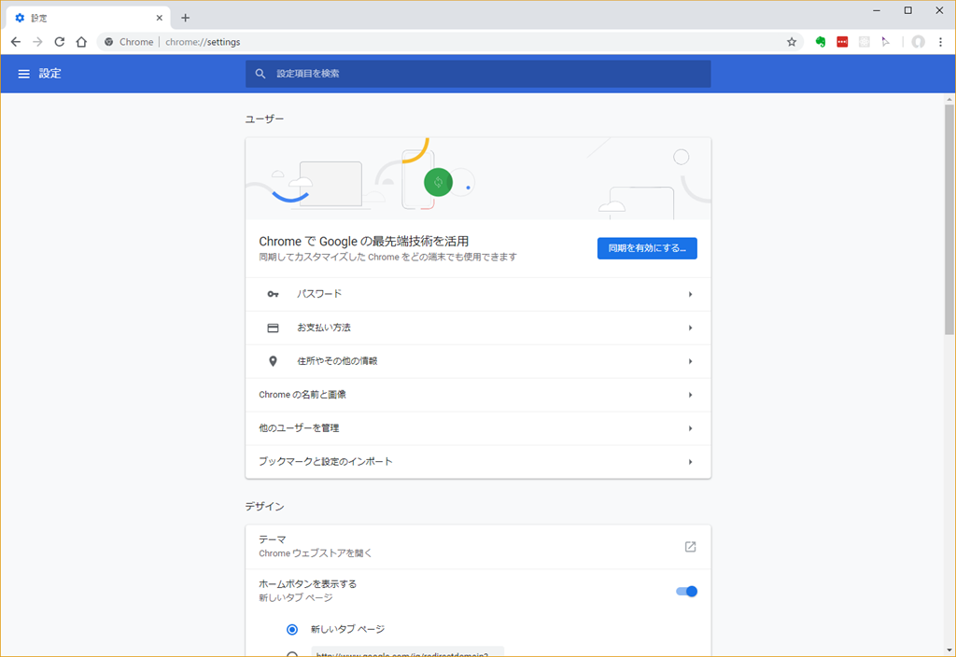Click the card icon next to お支払い方法
The height and width of the screenshot is (657, 956).
coord(273,328)
